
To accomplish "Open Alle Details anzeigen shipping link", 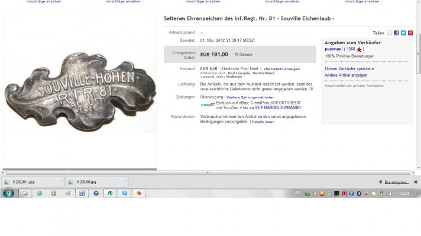I will (x=281, y=69).
